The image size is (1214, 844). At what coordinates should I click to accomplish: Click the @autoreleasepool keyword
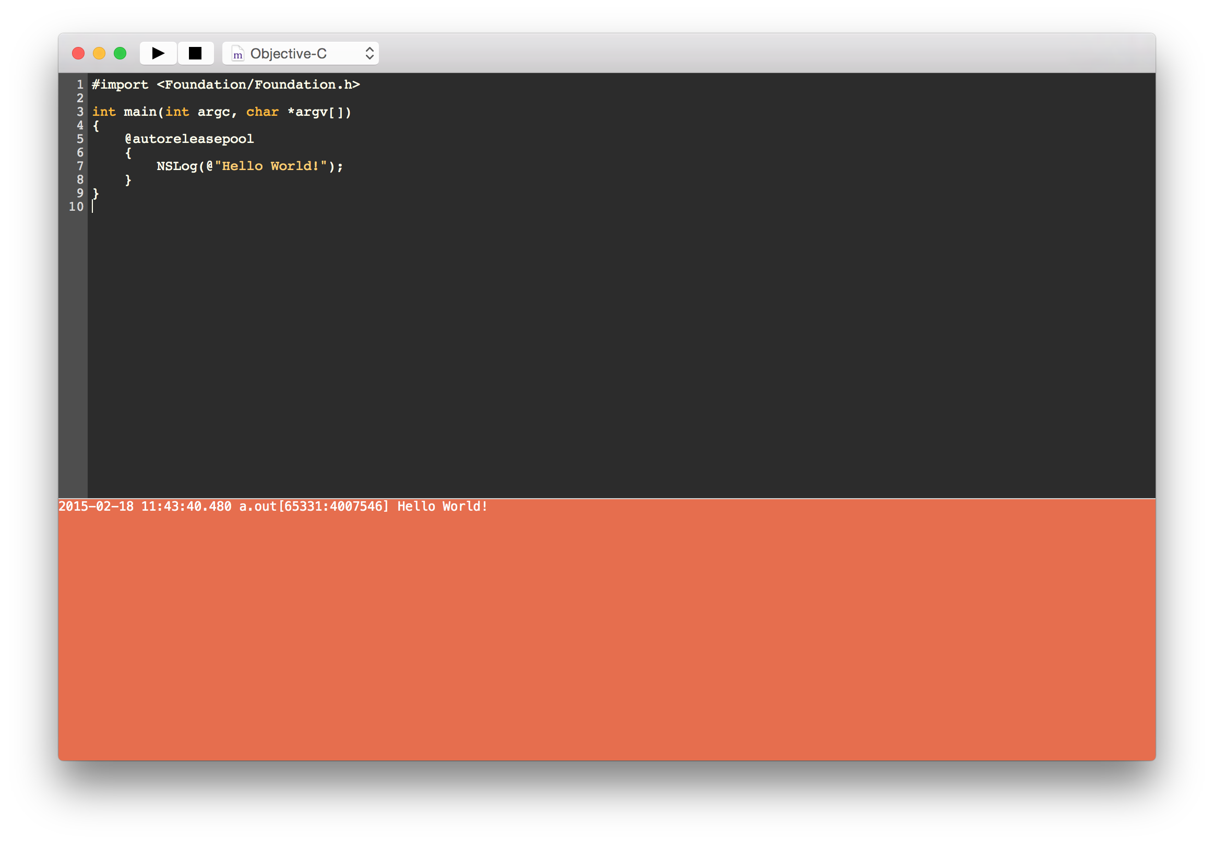pos(189,139)
